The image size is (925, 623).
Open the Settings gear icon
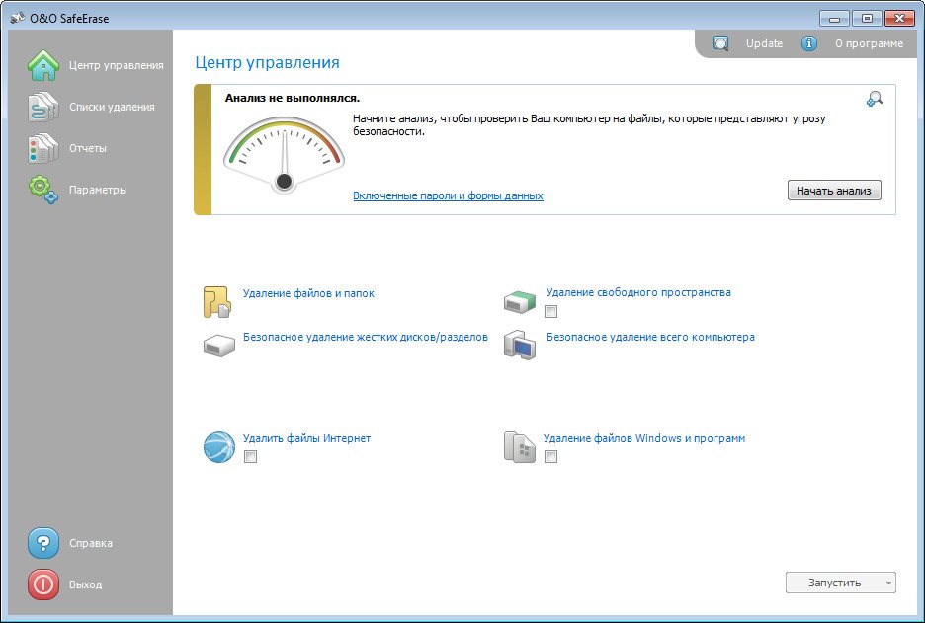(43, 190)
